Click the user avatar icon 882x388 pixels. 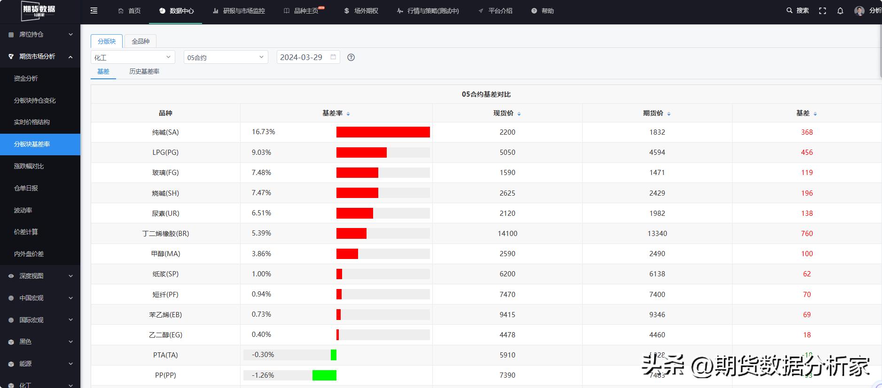pos(859,11)
